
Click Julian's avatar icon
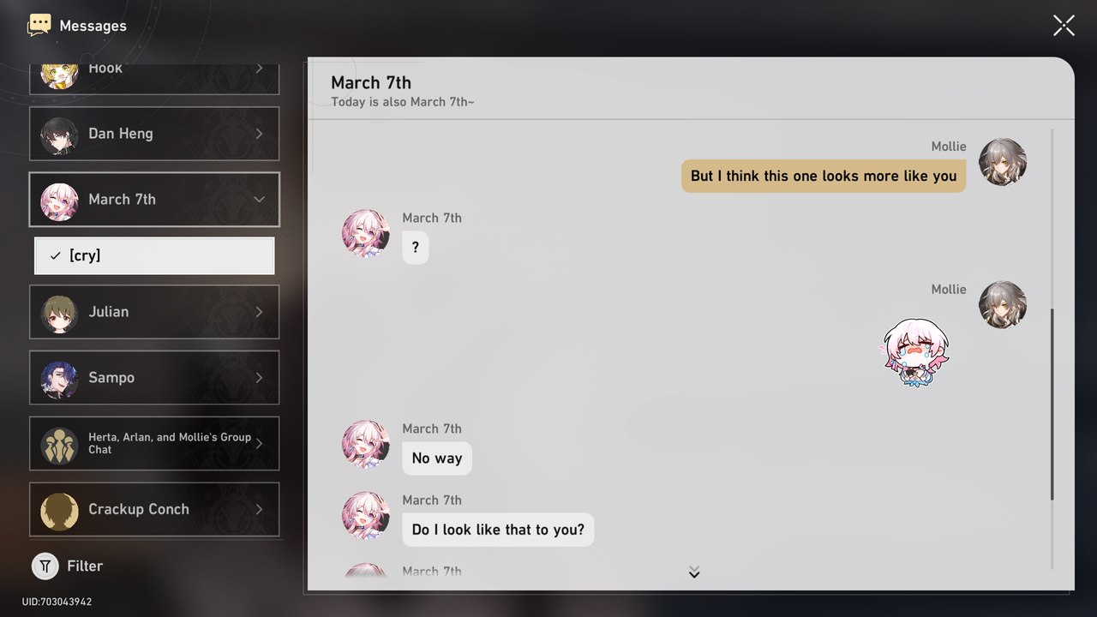click(59, 313)
